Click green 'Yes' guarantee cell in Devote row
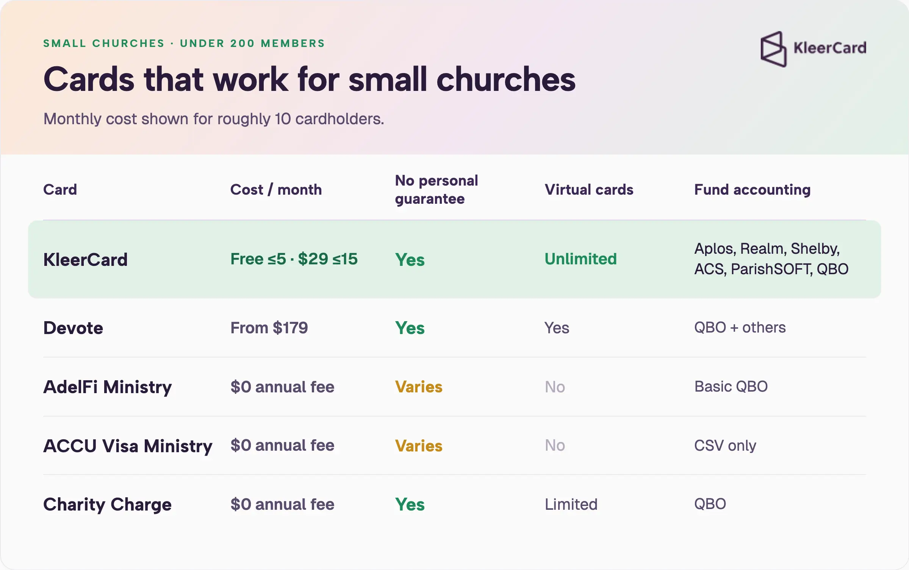This screenshot has width=909, height=570. coord(410,328)
